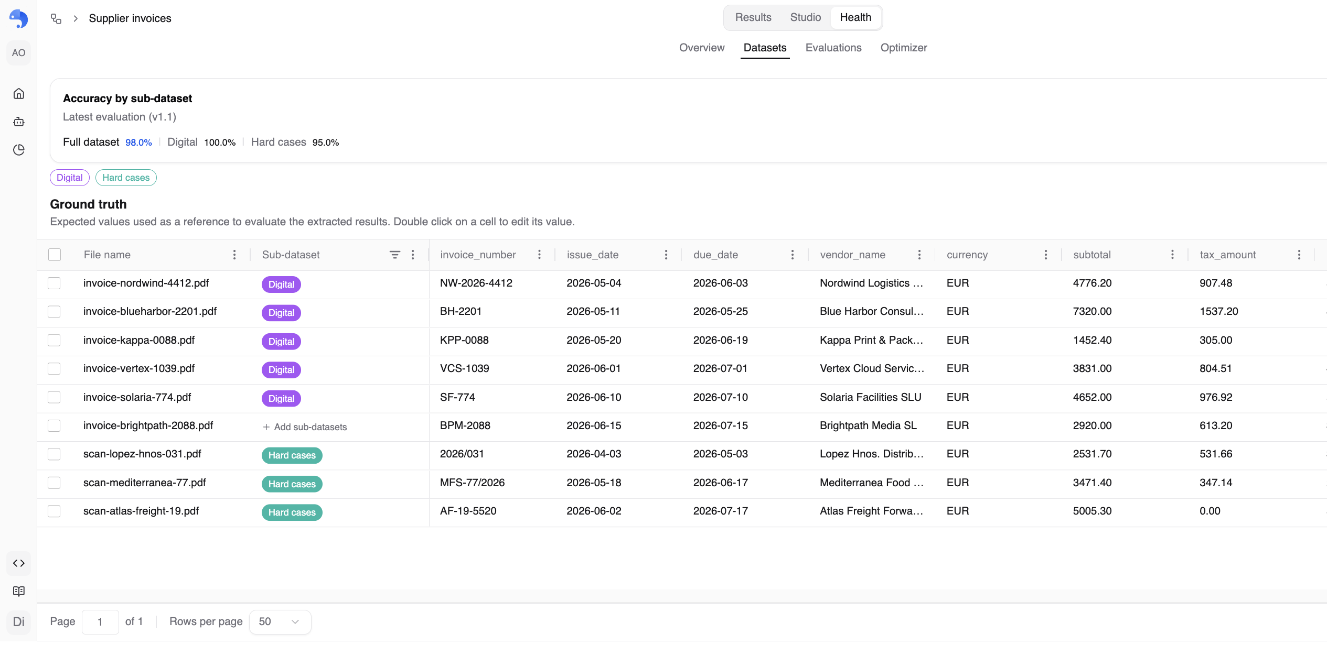This screenshot has height=656, width=1327.
Task: Select the invoice-nordwind-4412.pdf row checkbox
Action: [54, 283]
